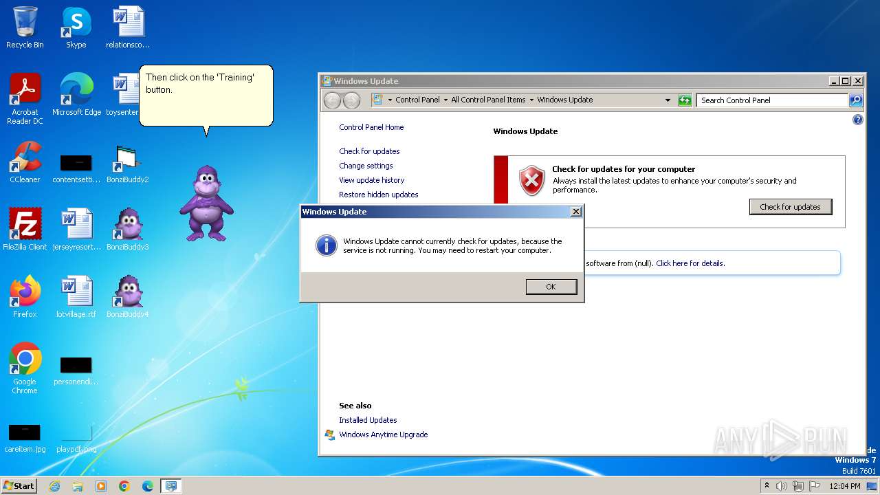Show hidden tray icons arrow
The width and height of the screenshot is (880, 495).
tap(767, 486)
